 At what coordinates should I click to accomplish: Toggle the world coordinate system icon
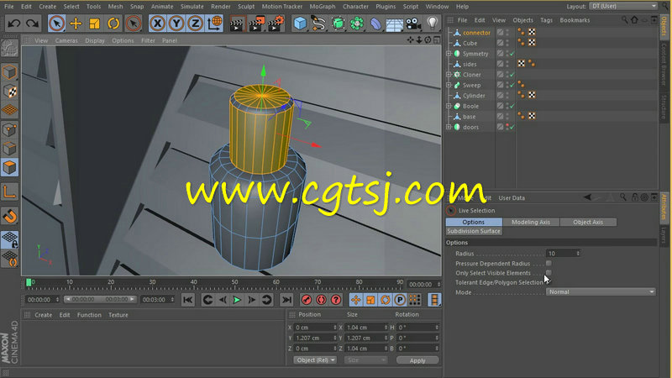pyautogui.click(x=214, y=24)
